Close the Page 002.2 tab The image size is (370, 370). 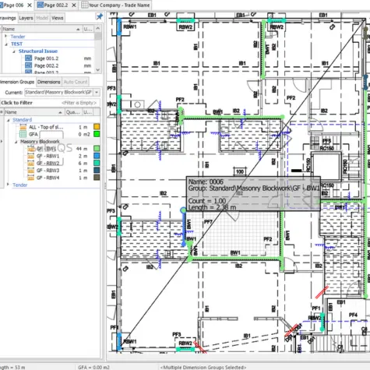click(74, 5)
